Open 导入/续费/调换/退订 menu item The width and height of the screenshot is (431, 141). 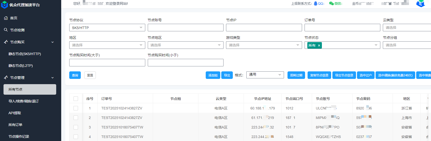24,101
